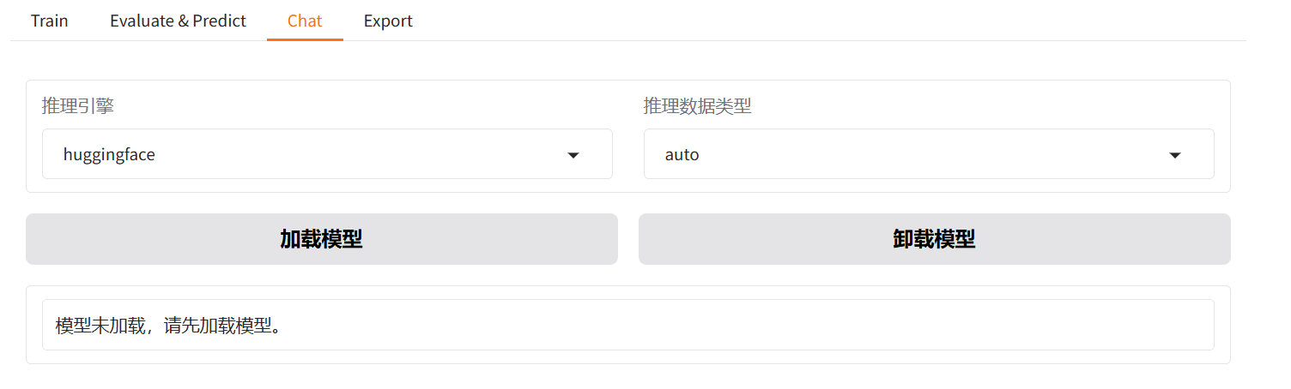Screen dimensions: 1291x389
Task: Expand the 推理数据类型 combo box
Action: (928, 154)
